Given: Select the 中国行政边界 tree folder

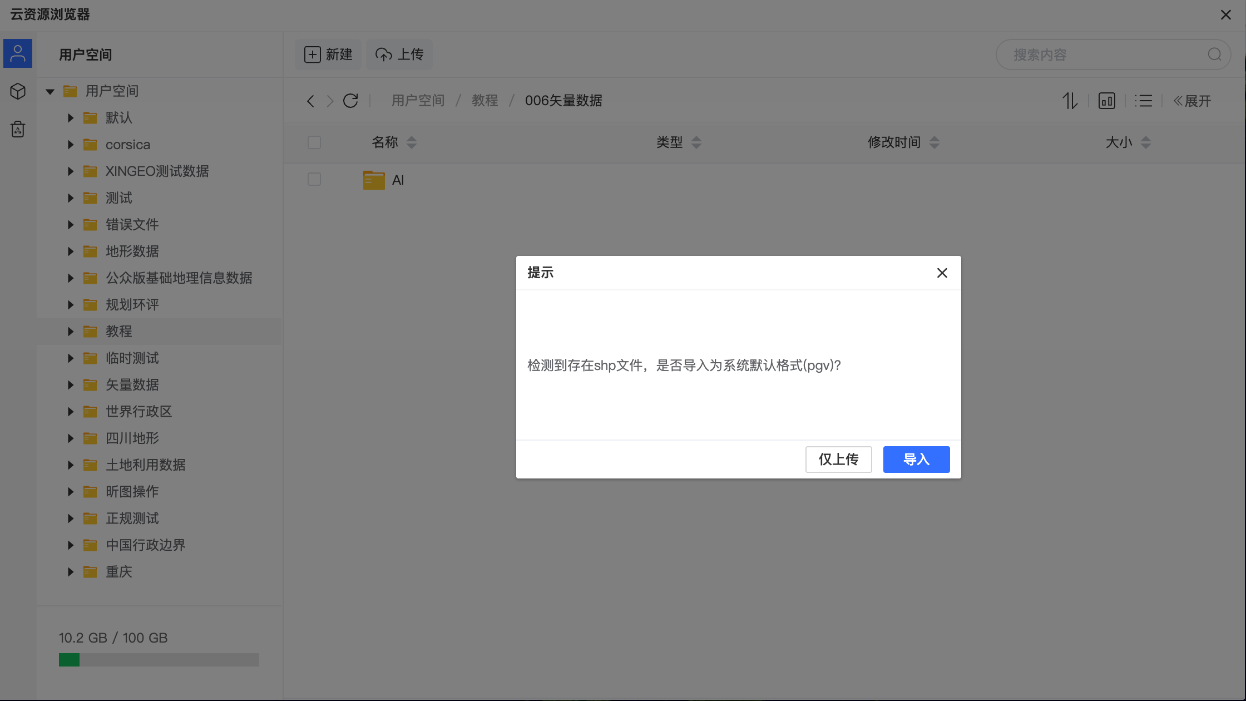Looking at the screenshot, I should [146, 545].
